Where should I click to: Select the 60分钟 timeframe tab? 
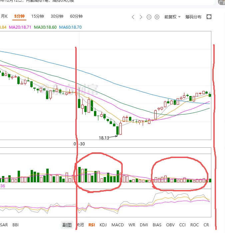coord(76,16)
